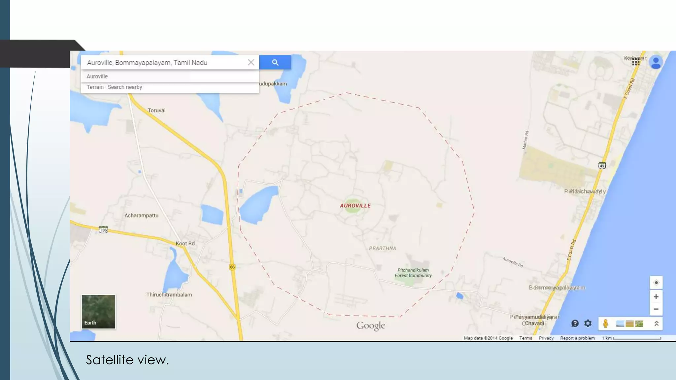Click Pitchandikulam Forest Community label
This screenshot has width=676, height=380.
point(413,273)
